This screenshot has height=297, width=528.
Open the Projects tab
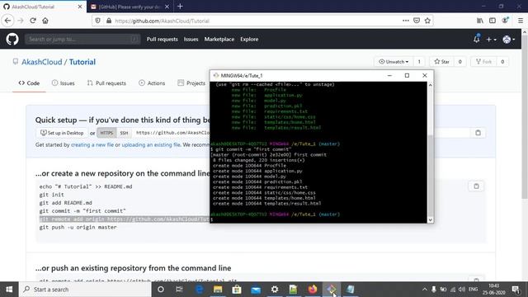tap(191, 82)
